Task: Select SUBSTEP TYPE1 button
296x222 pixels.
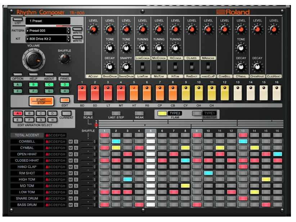Action: tap(197, 113)
